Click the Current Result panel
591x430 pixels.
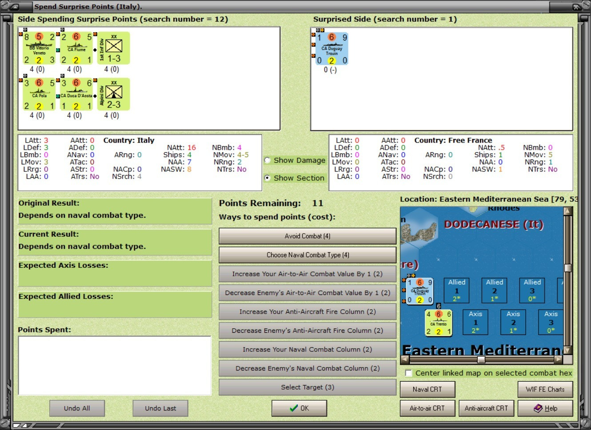point(115,242)
